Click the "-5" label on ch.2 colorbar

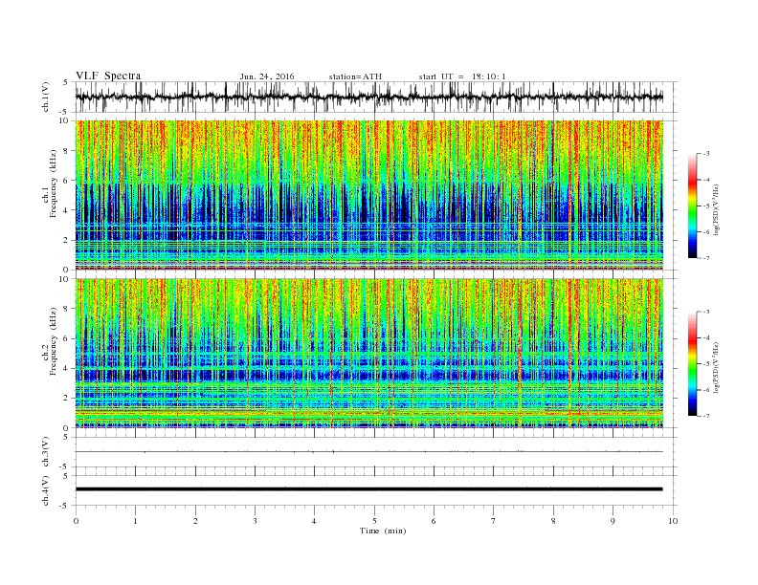(706, 364)
